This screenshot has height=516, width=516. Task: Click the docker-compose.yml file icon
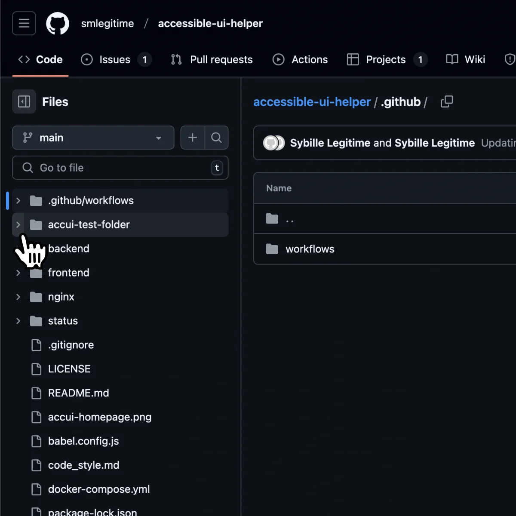(37, 489)
